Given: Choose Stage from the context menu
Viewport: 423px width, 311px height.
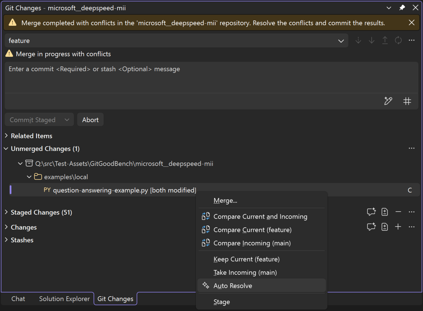Looking at the screenshot, I should [261, 302].
